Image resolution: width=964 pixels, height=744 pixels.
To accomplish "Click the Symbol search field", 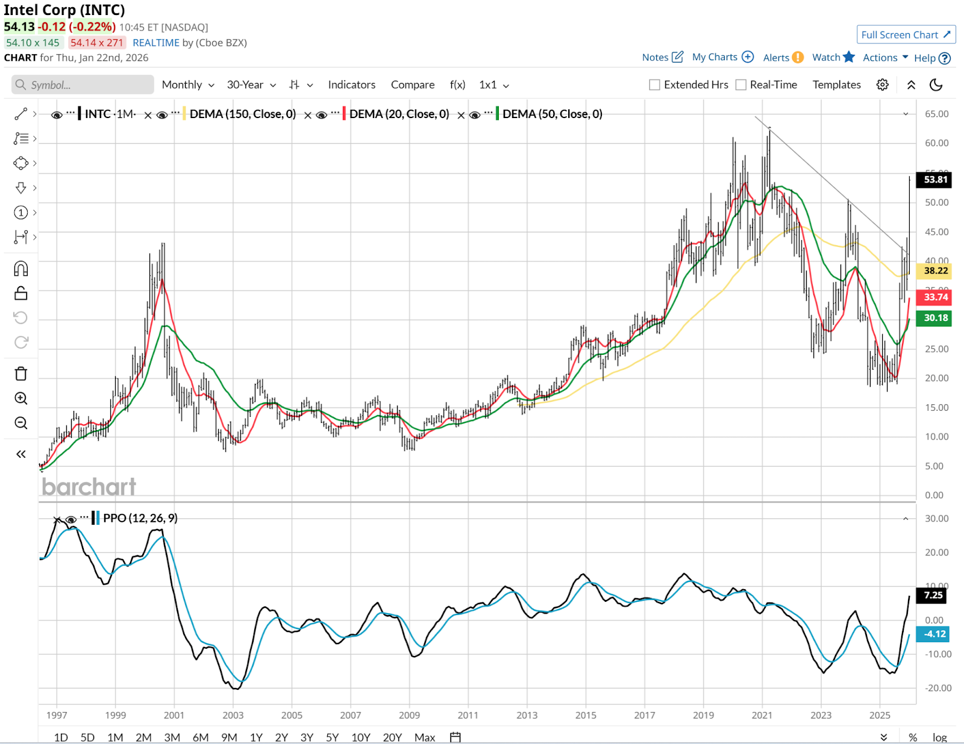I will click(83, 85).
